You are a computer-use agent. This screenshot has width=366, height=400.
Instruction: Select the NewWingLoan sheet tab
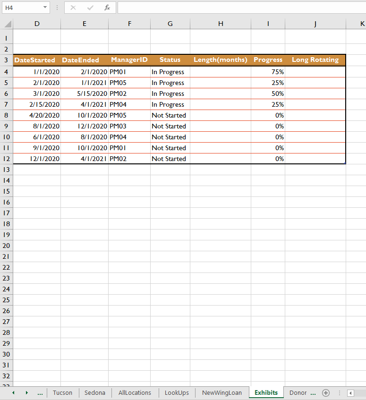(x=221, y=392)
